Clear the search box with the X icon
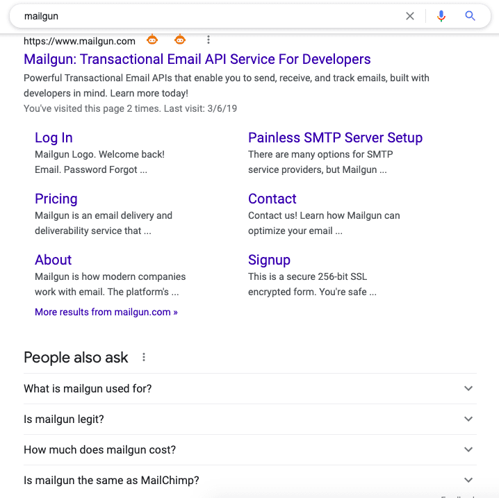The height and width of the screenshot is (498, 499). click(410, 16)
